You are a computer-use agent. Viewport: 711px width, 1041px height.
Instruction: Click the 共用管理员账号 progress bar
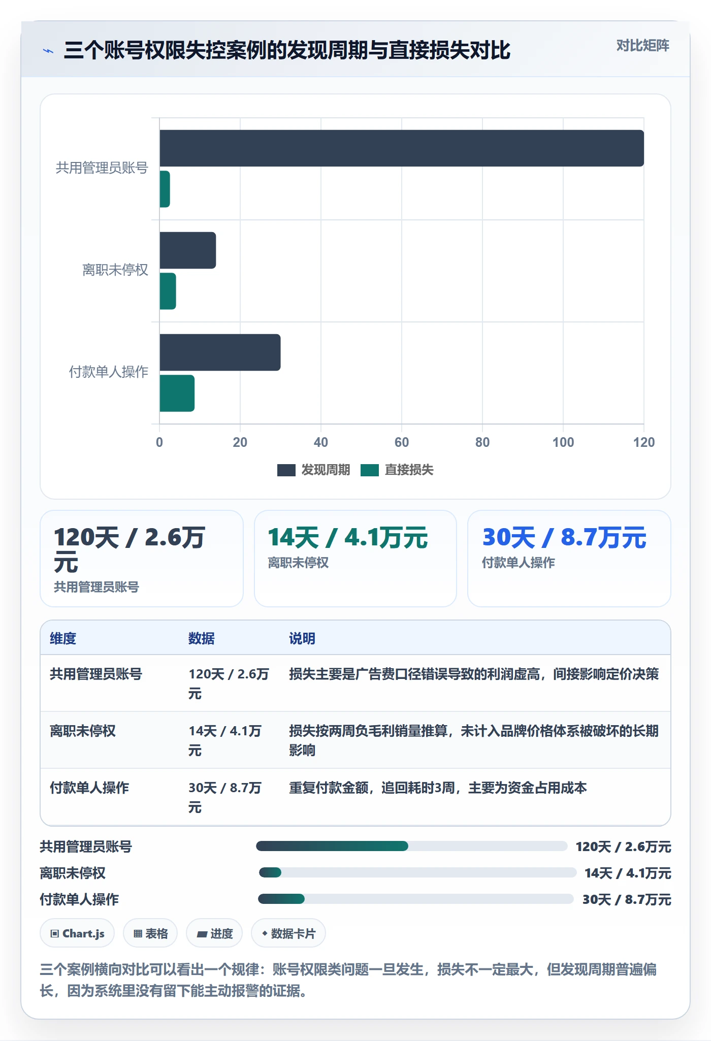pyautogui.click(x=412, y=846)
